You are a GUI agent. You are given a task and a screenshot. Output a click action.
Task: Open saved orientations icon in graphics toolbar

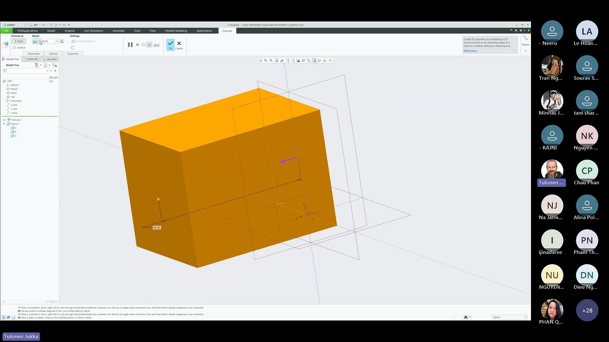(x=293, y=60)
